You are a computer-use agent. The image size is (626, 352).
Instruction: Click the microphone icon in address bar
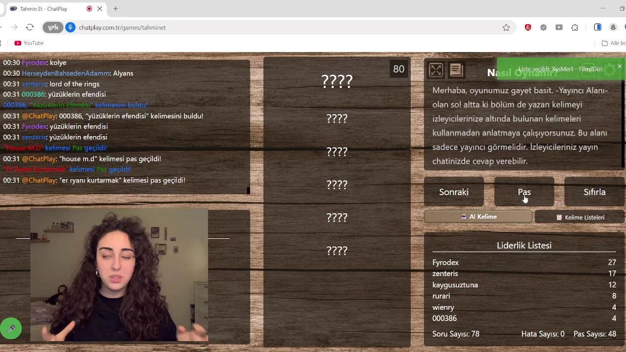[70, 27]
